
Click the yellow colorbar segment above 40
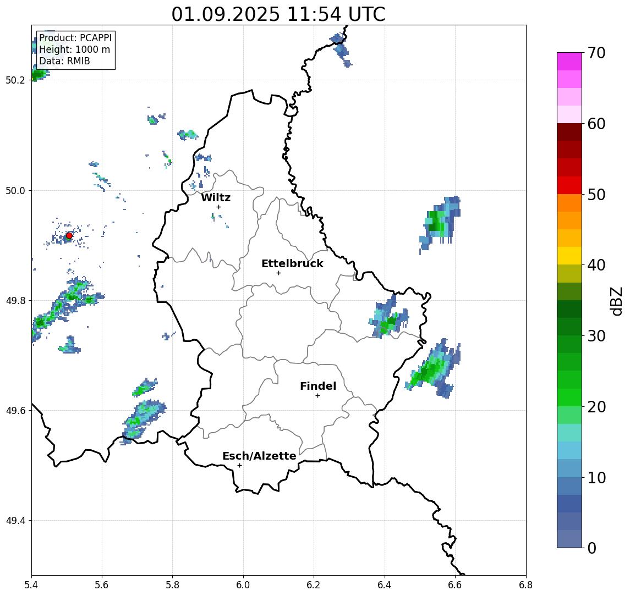(569, 256)
